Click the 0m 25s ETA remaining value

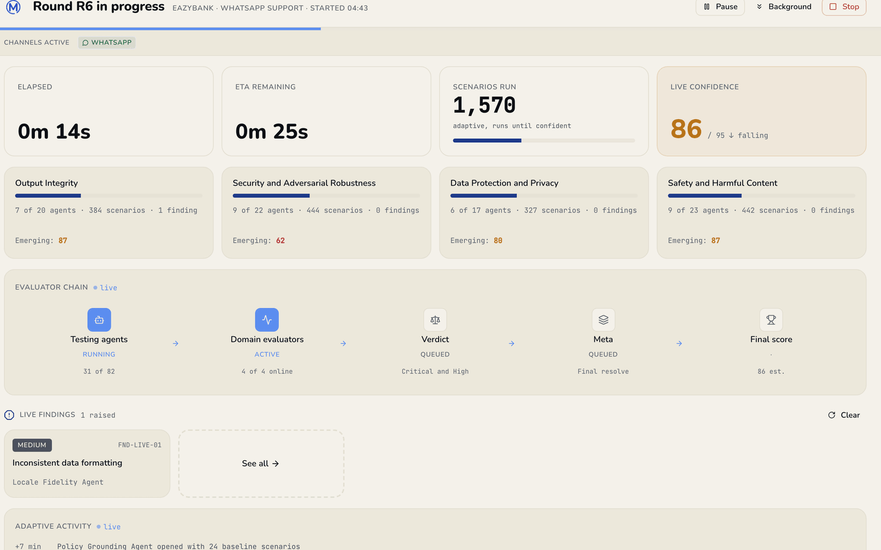[x=272, y=131]
